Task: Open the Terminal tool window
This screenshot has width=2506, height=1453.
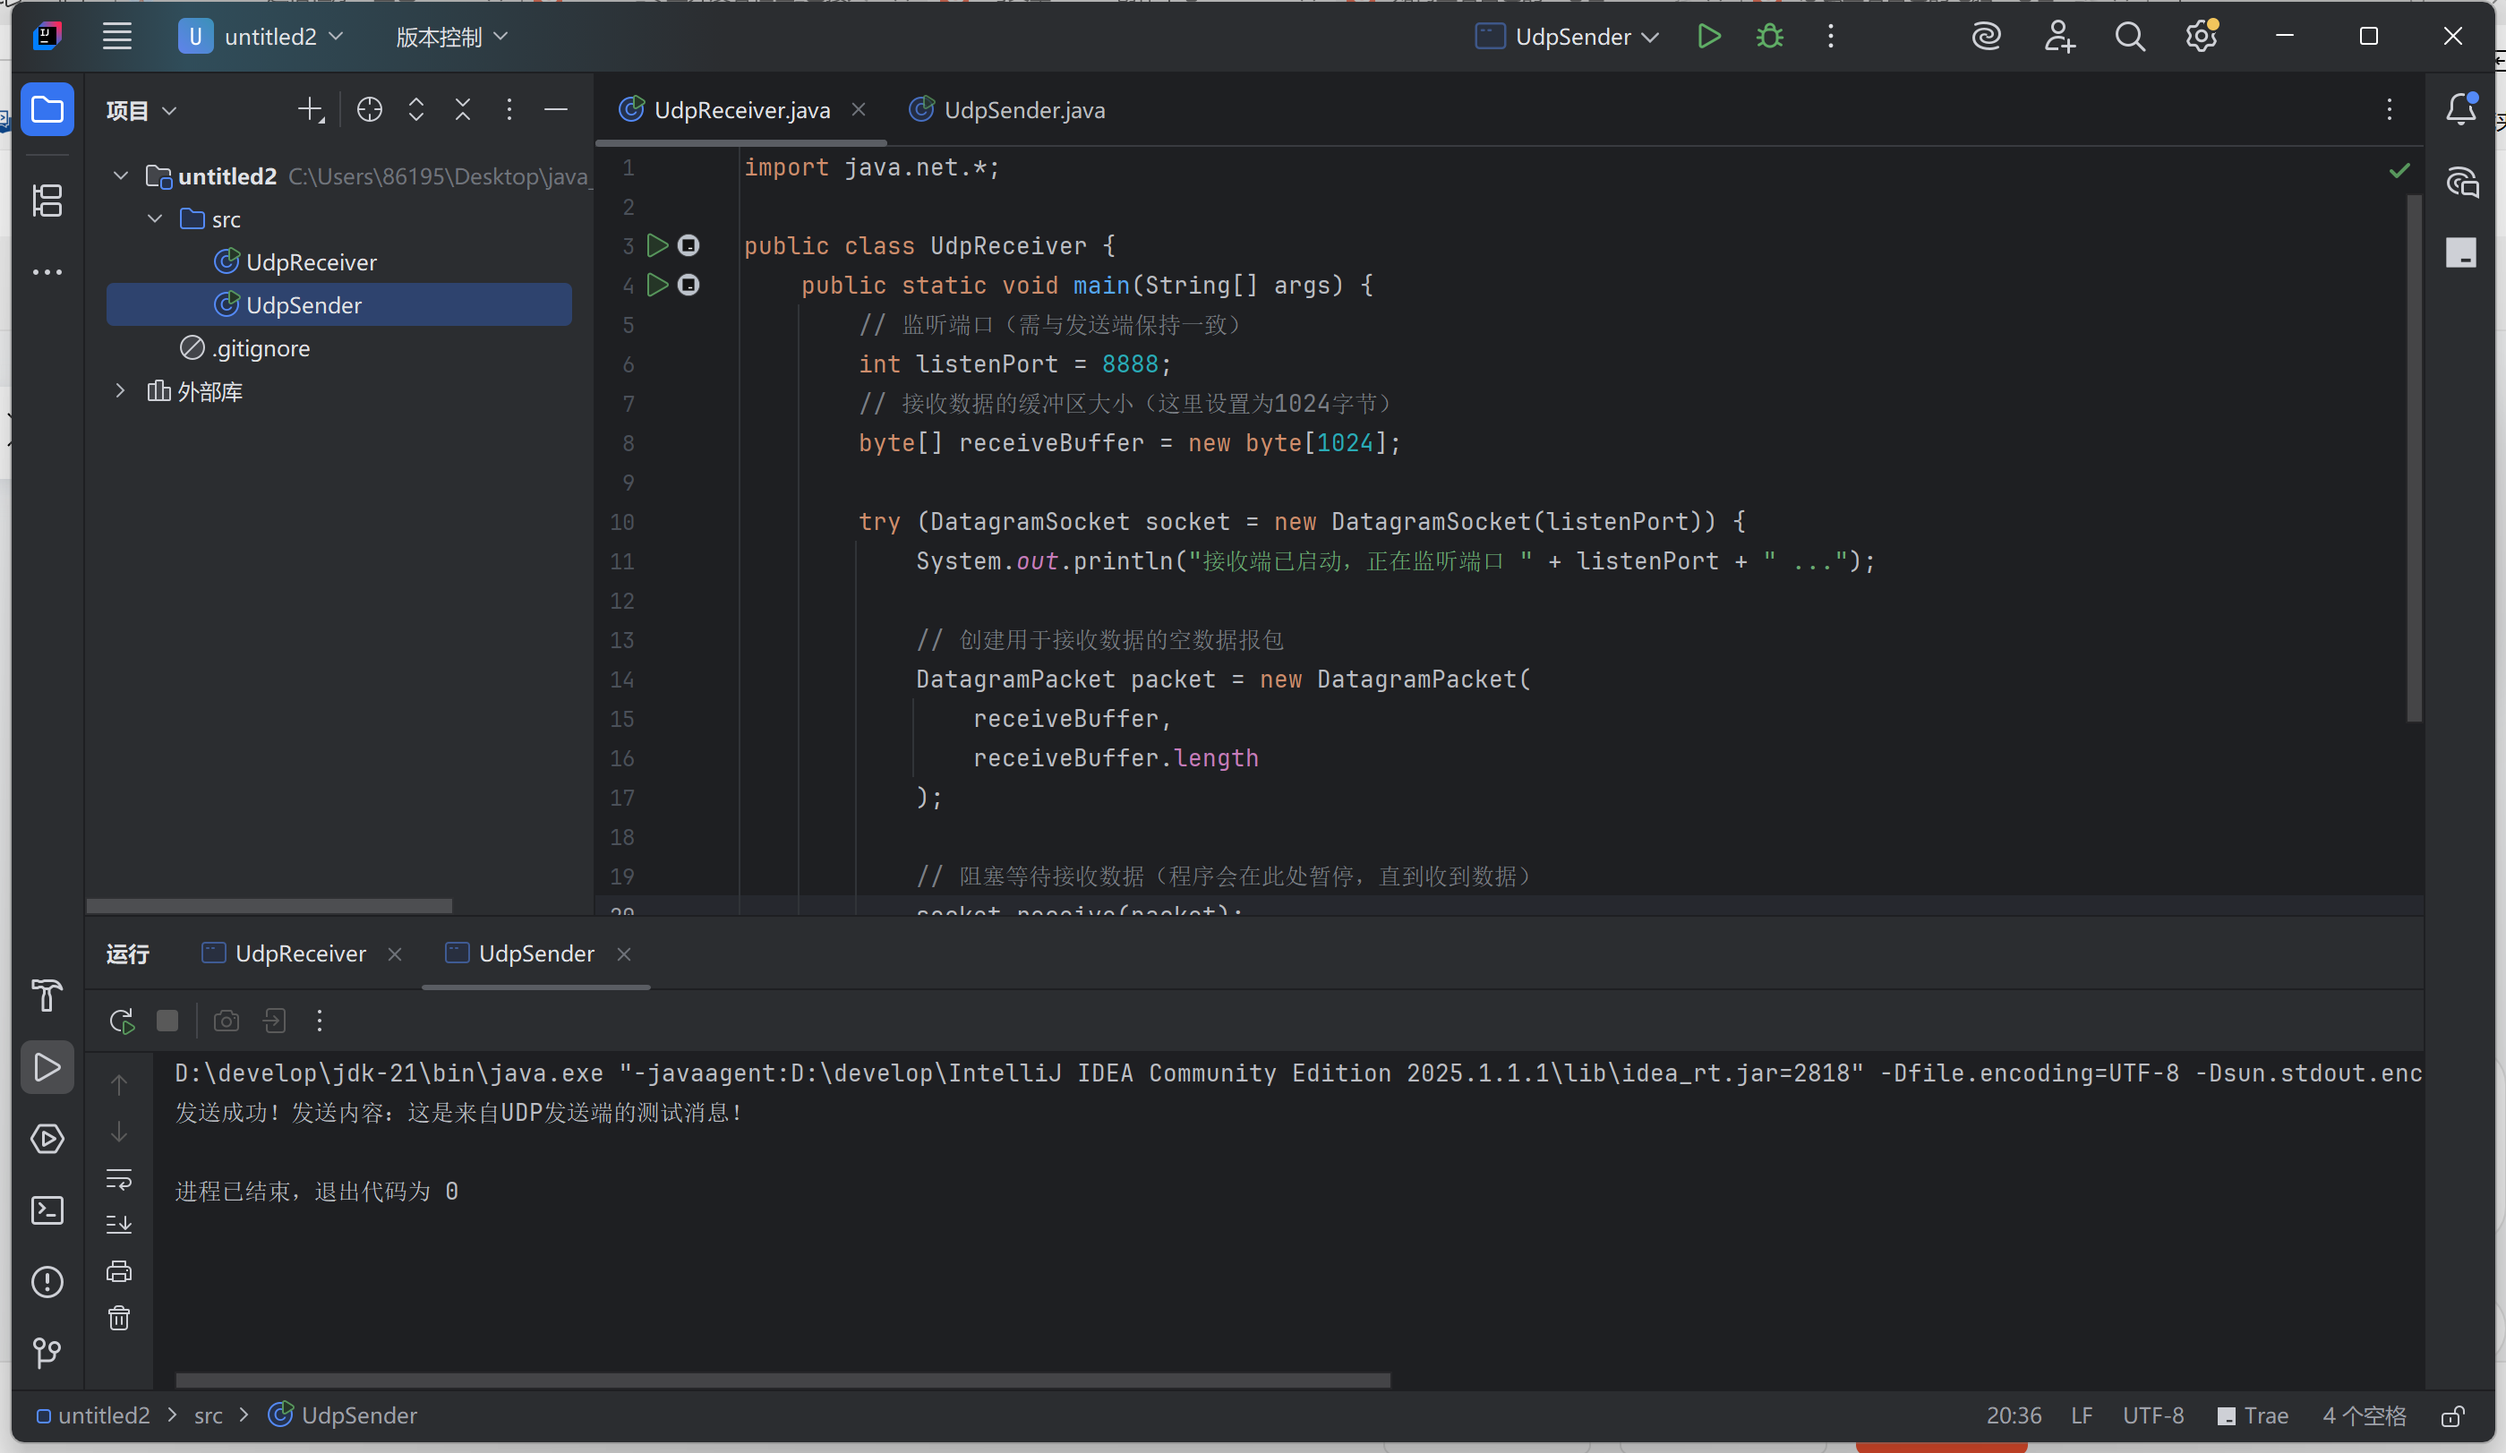Action: pyautogui.click(x=47, y=1210)
